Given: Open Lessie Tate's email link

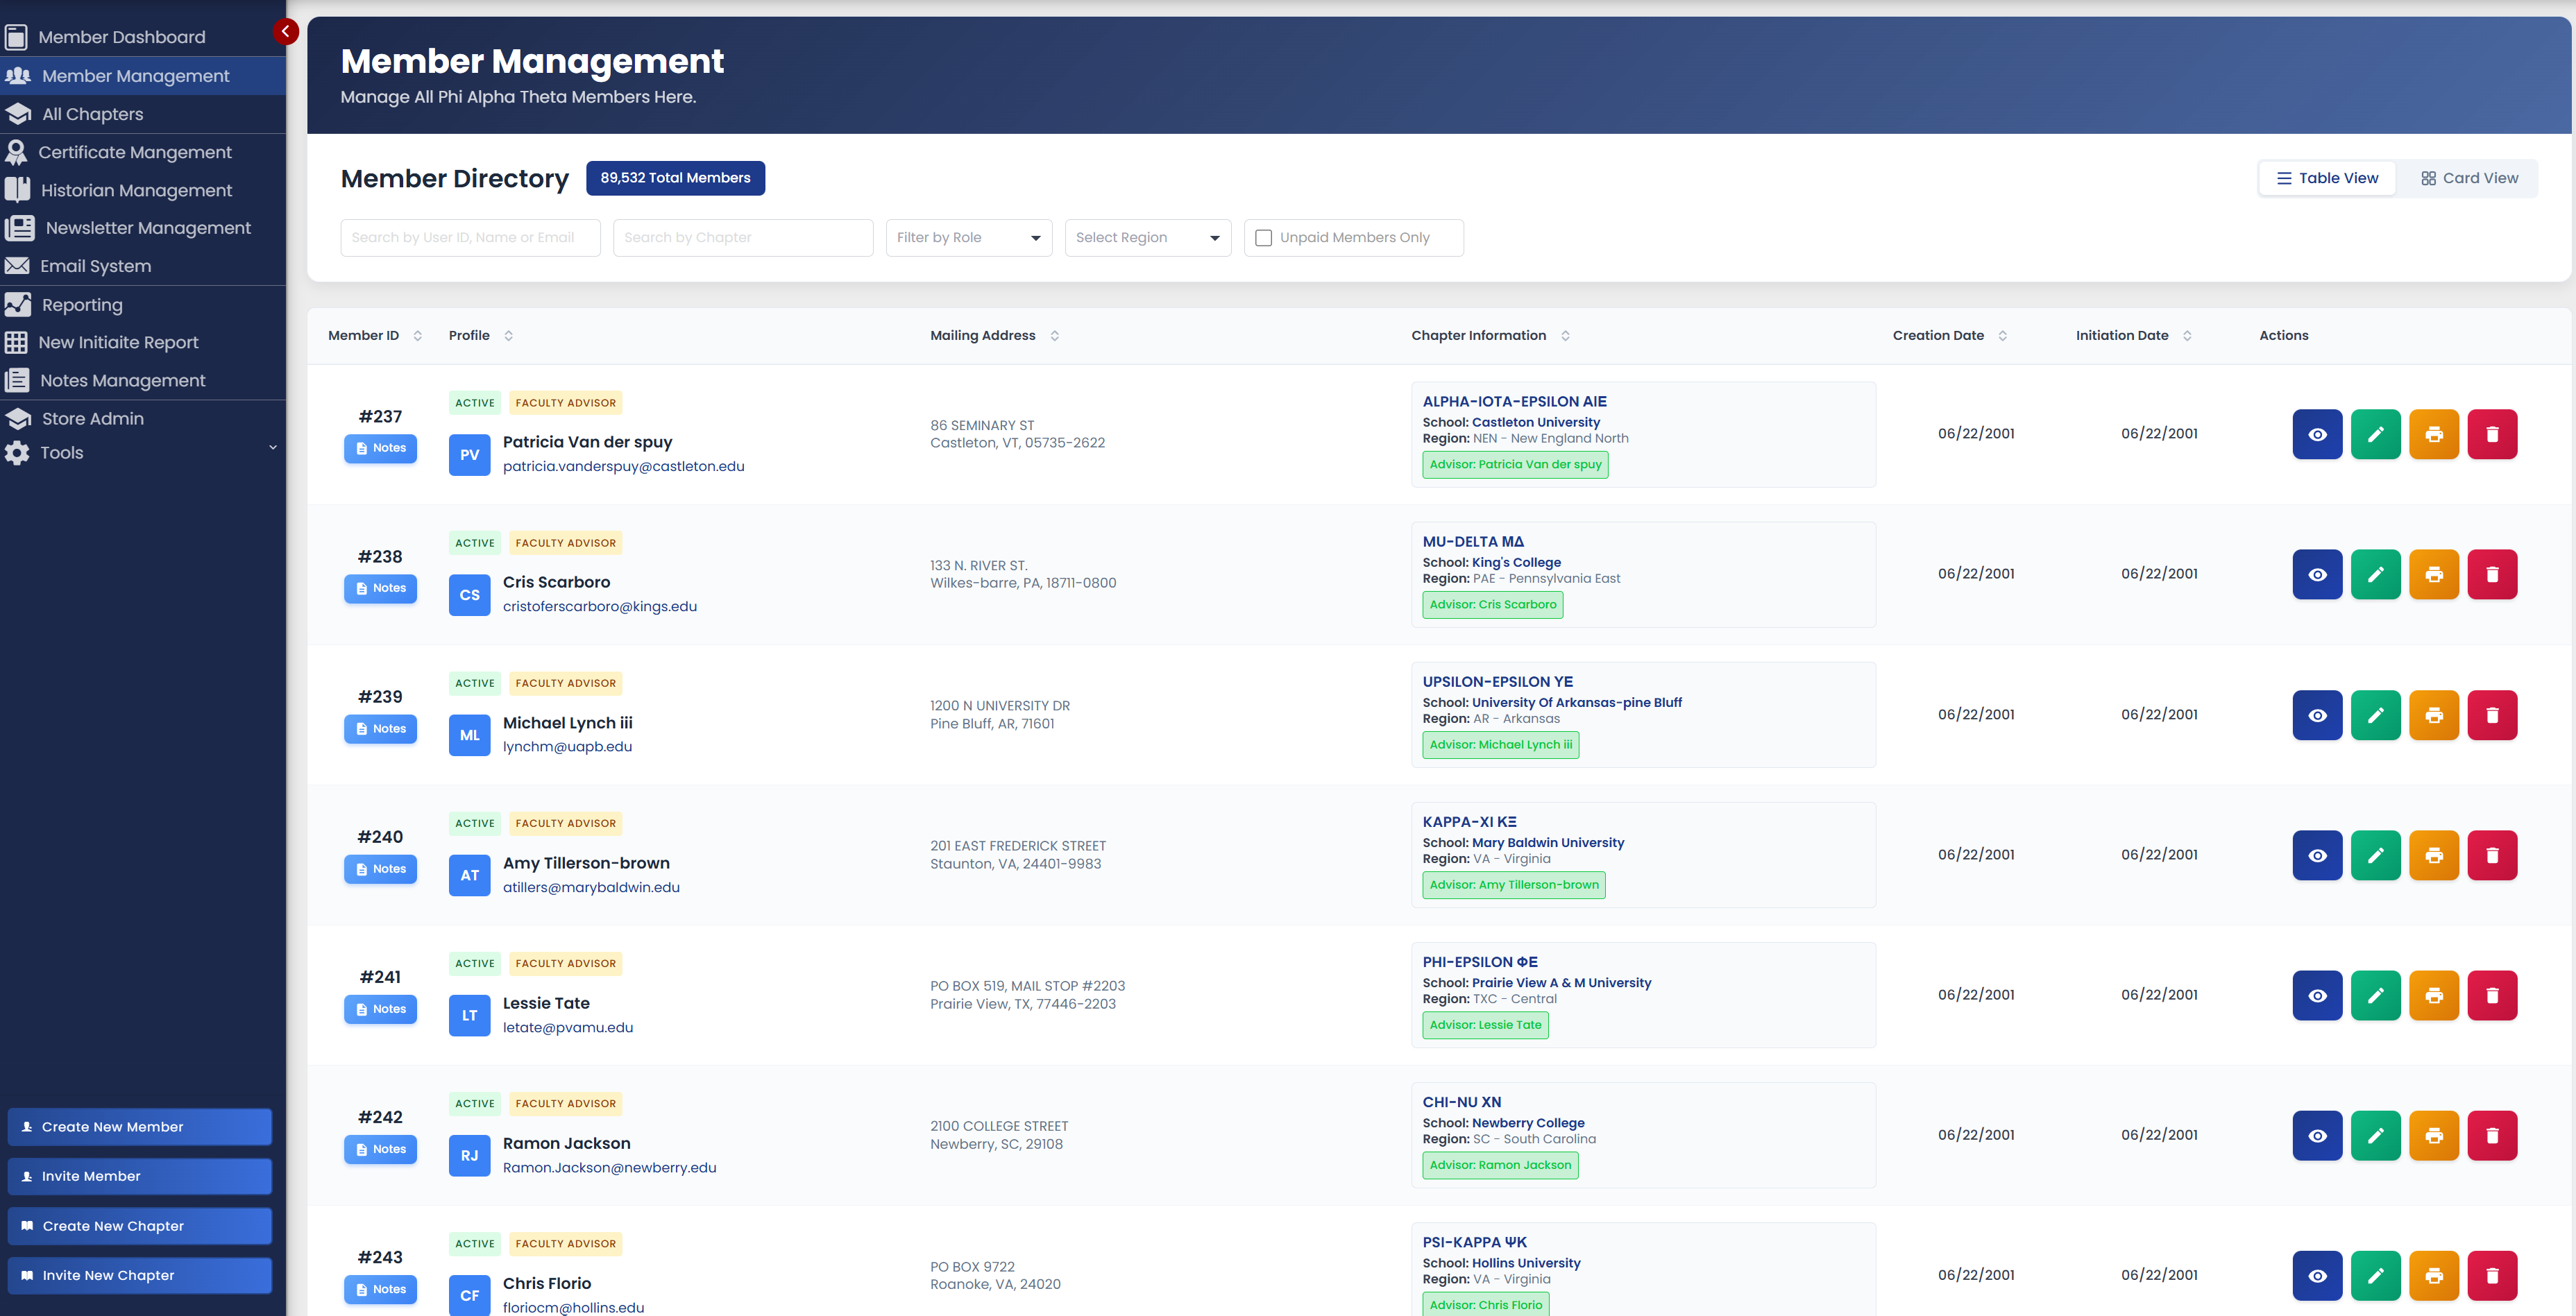Looking at the screenshot, I should [x=567, y=1027].
